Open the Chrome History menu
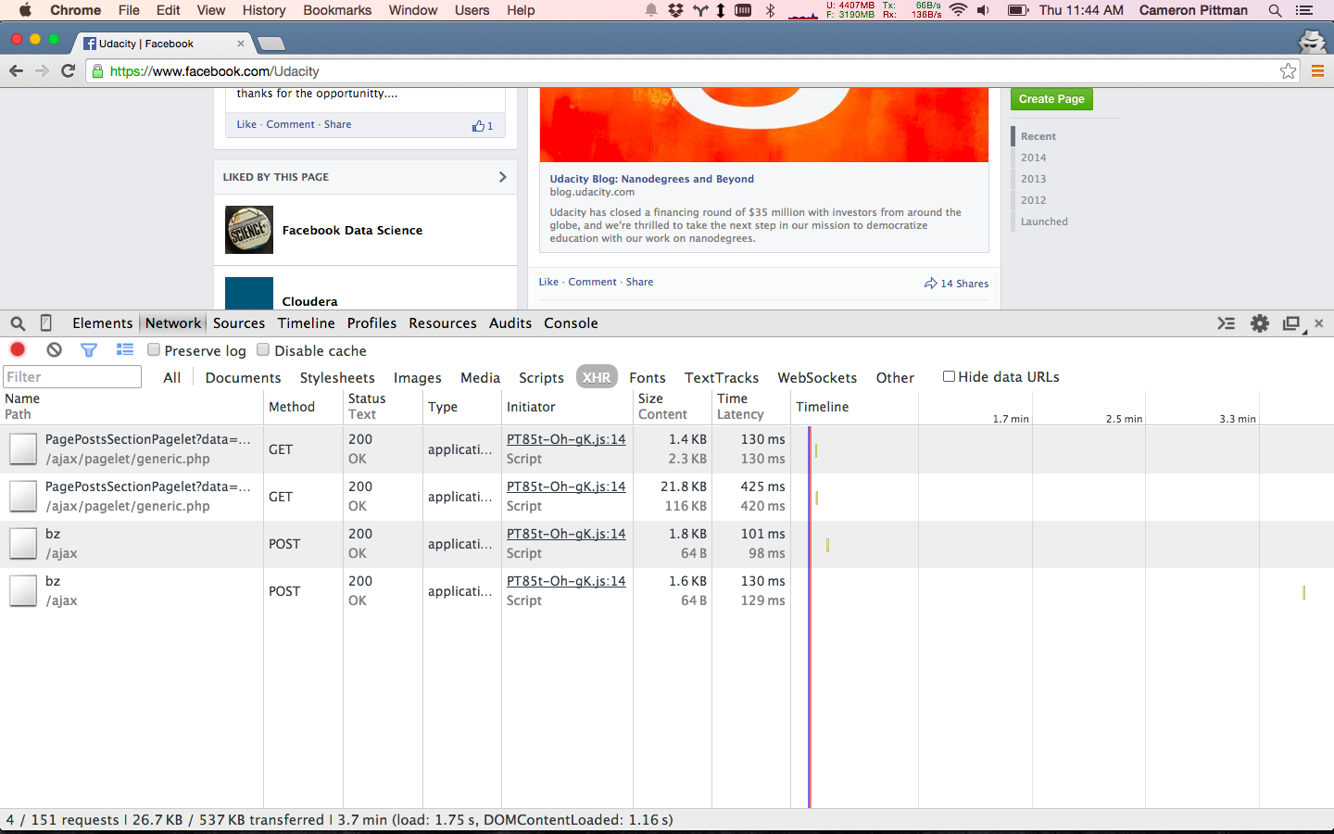 pos(264,10)
